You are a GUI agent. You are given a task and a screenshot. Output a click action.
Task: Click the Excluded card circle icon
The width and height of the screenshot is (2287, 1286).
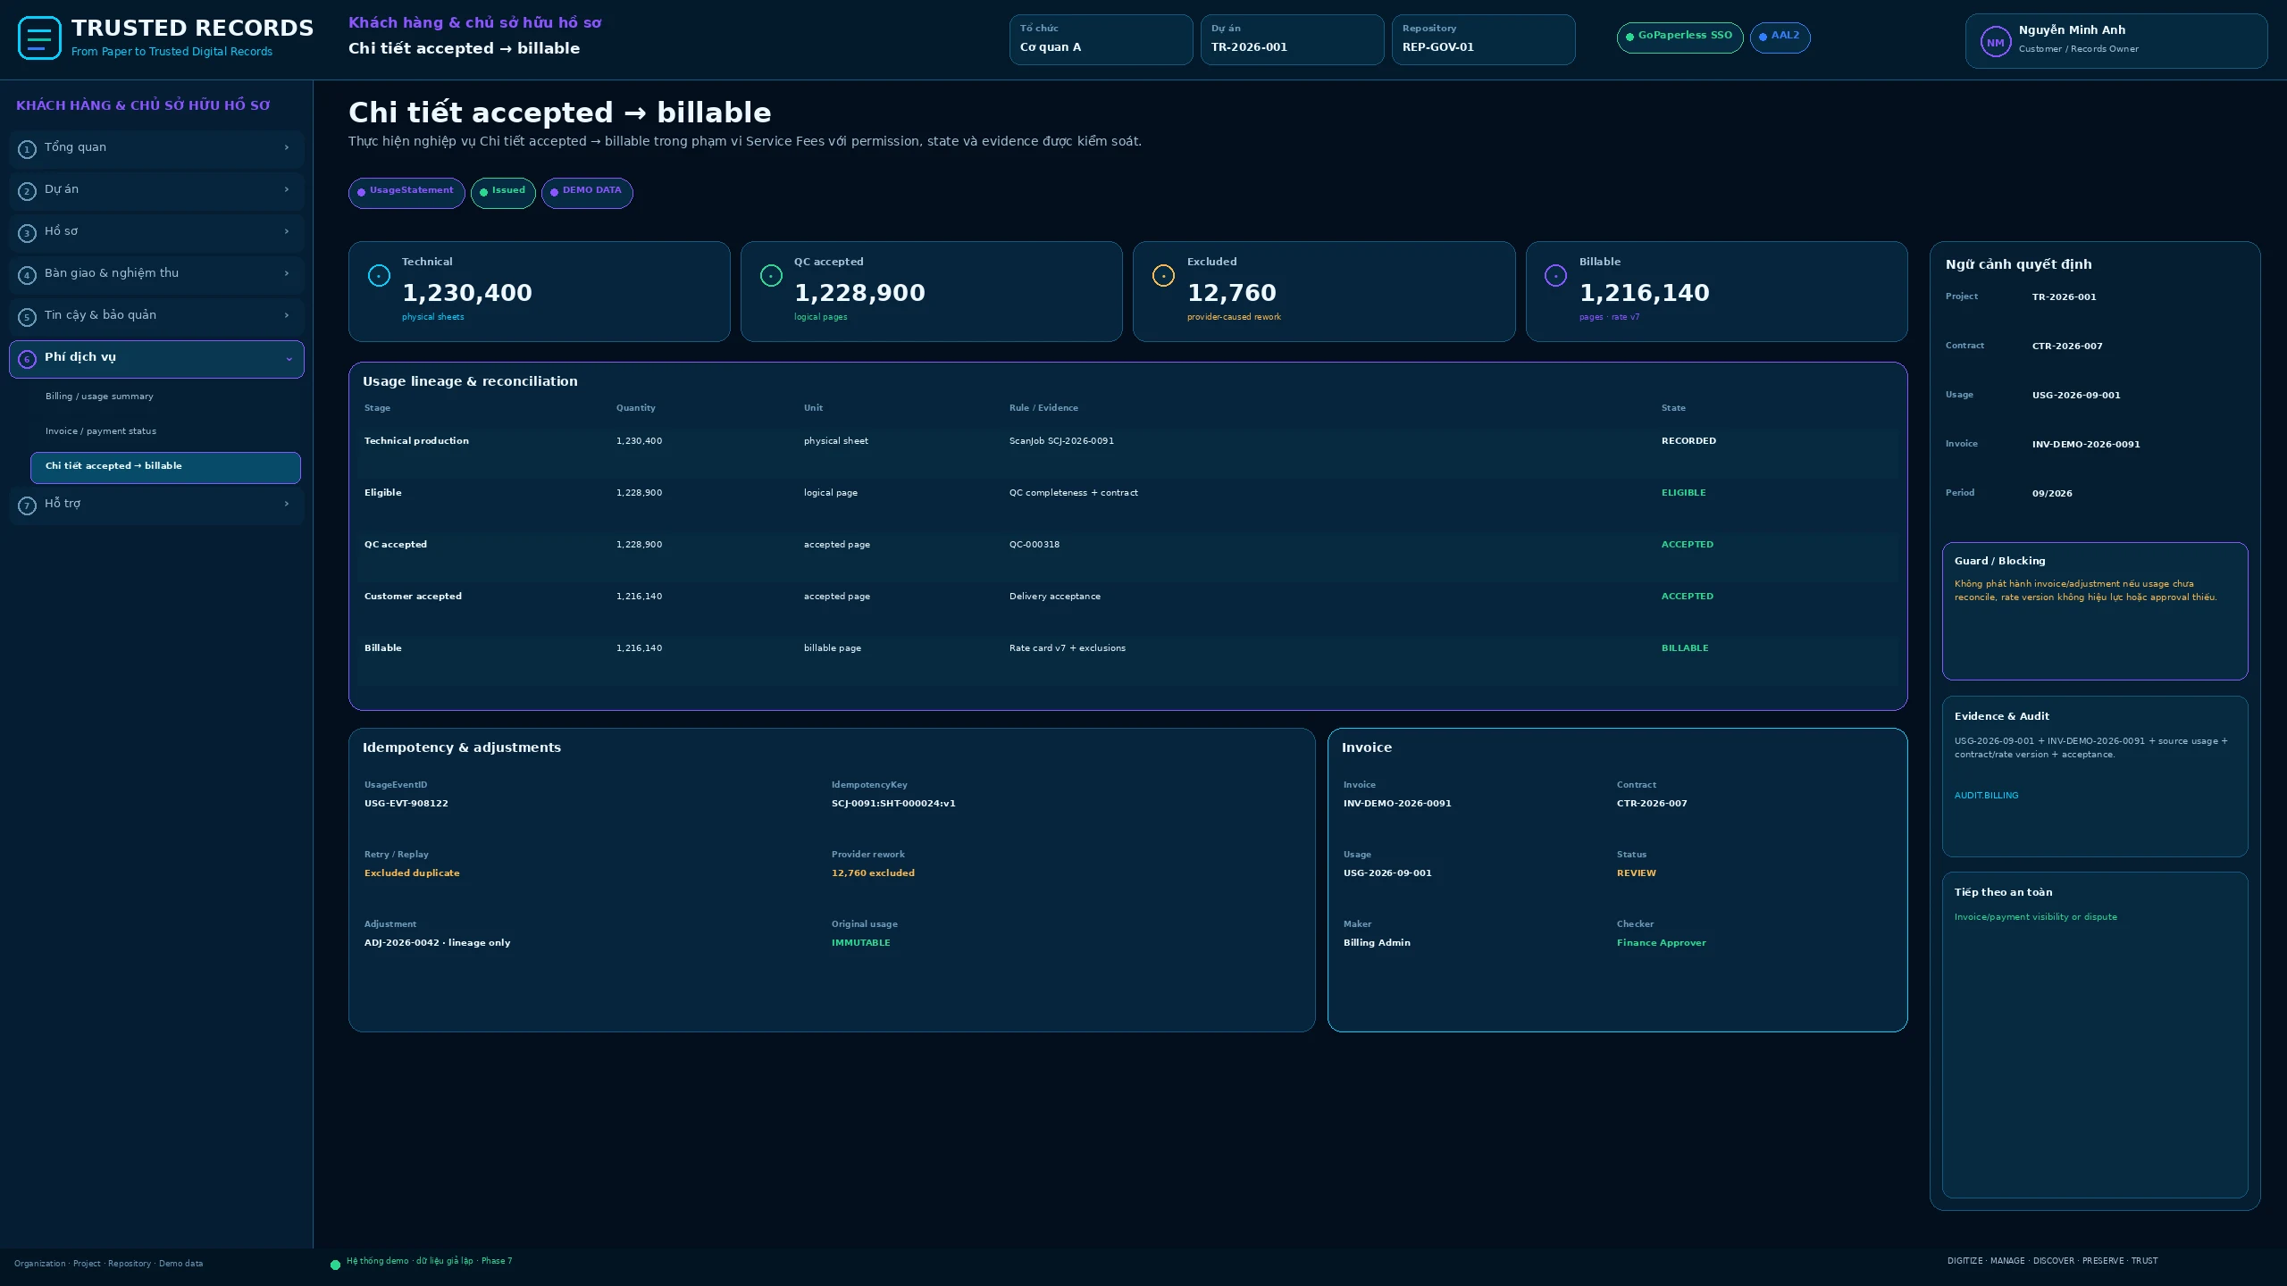pyautogui.click(x=1163, y=276)
